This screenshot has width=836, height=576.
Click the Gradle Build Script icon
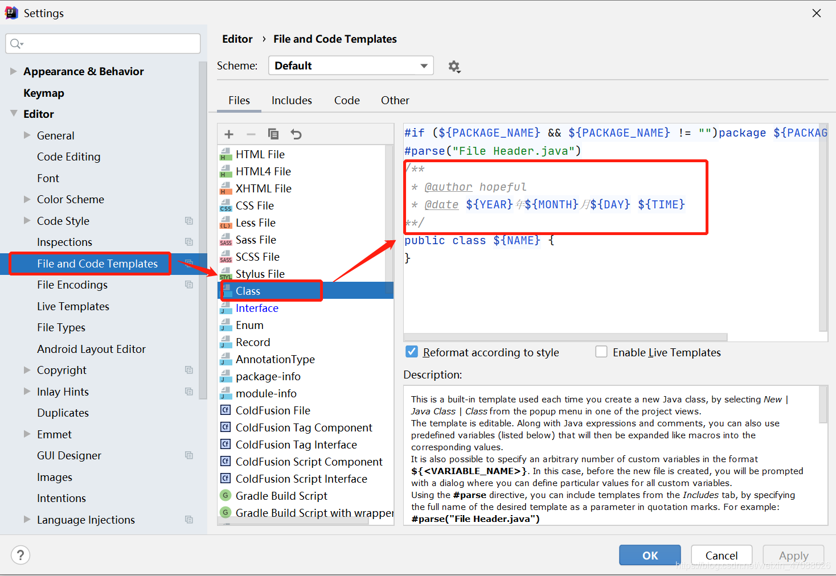(x=226, y=496)
